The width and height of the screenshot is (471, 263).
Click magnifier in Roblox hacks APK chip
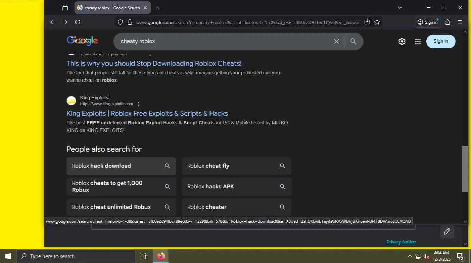coord(282,187)
